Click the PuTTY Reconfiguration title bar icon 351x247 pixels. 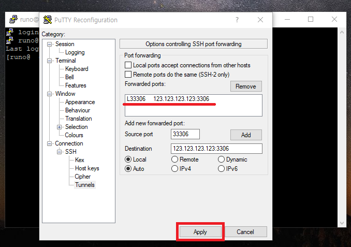tap(48, 20)
